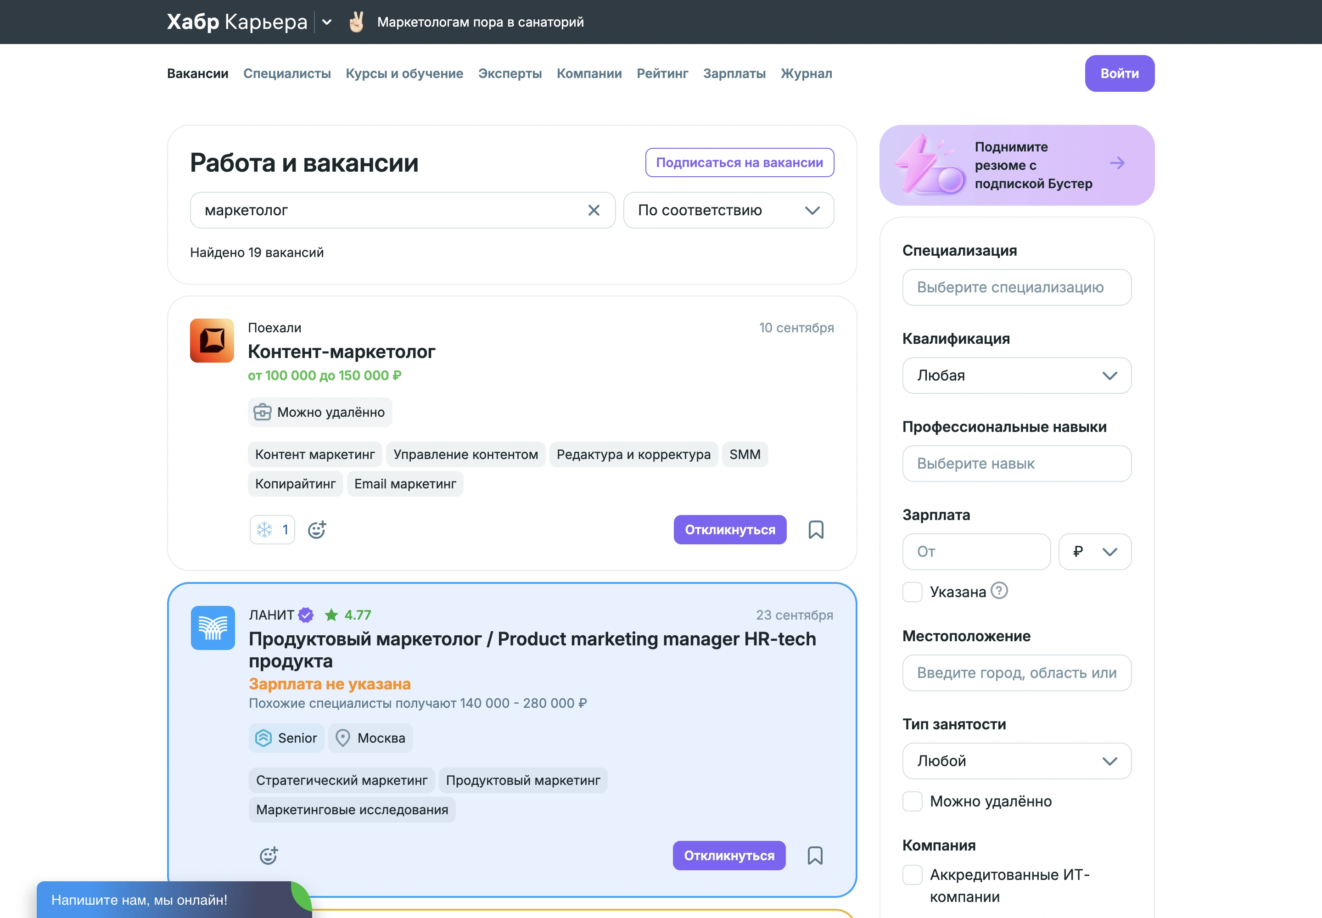Focus the Местоположение city input field
The width and height of the screenshot is (1322, 918).
1017,673
